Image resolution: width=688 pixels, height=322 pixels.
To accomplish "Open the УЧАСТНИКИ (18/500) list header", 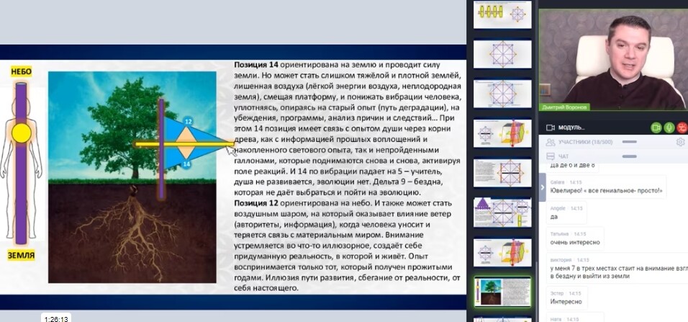I will click(585, 142).
